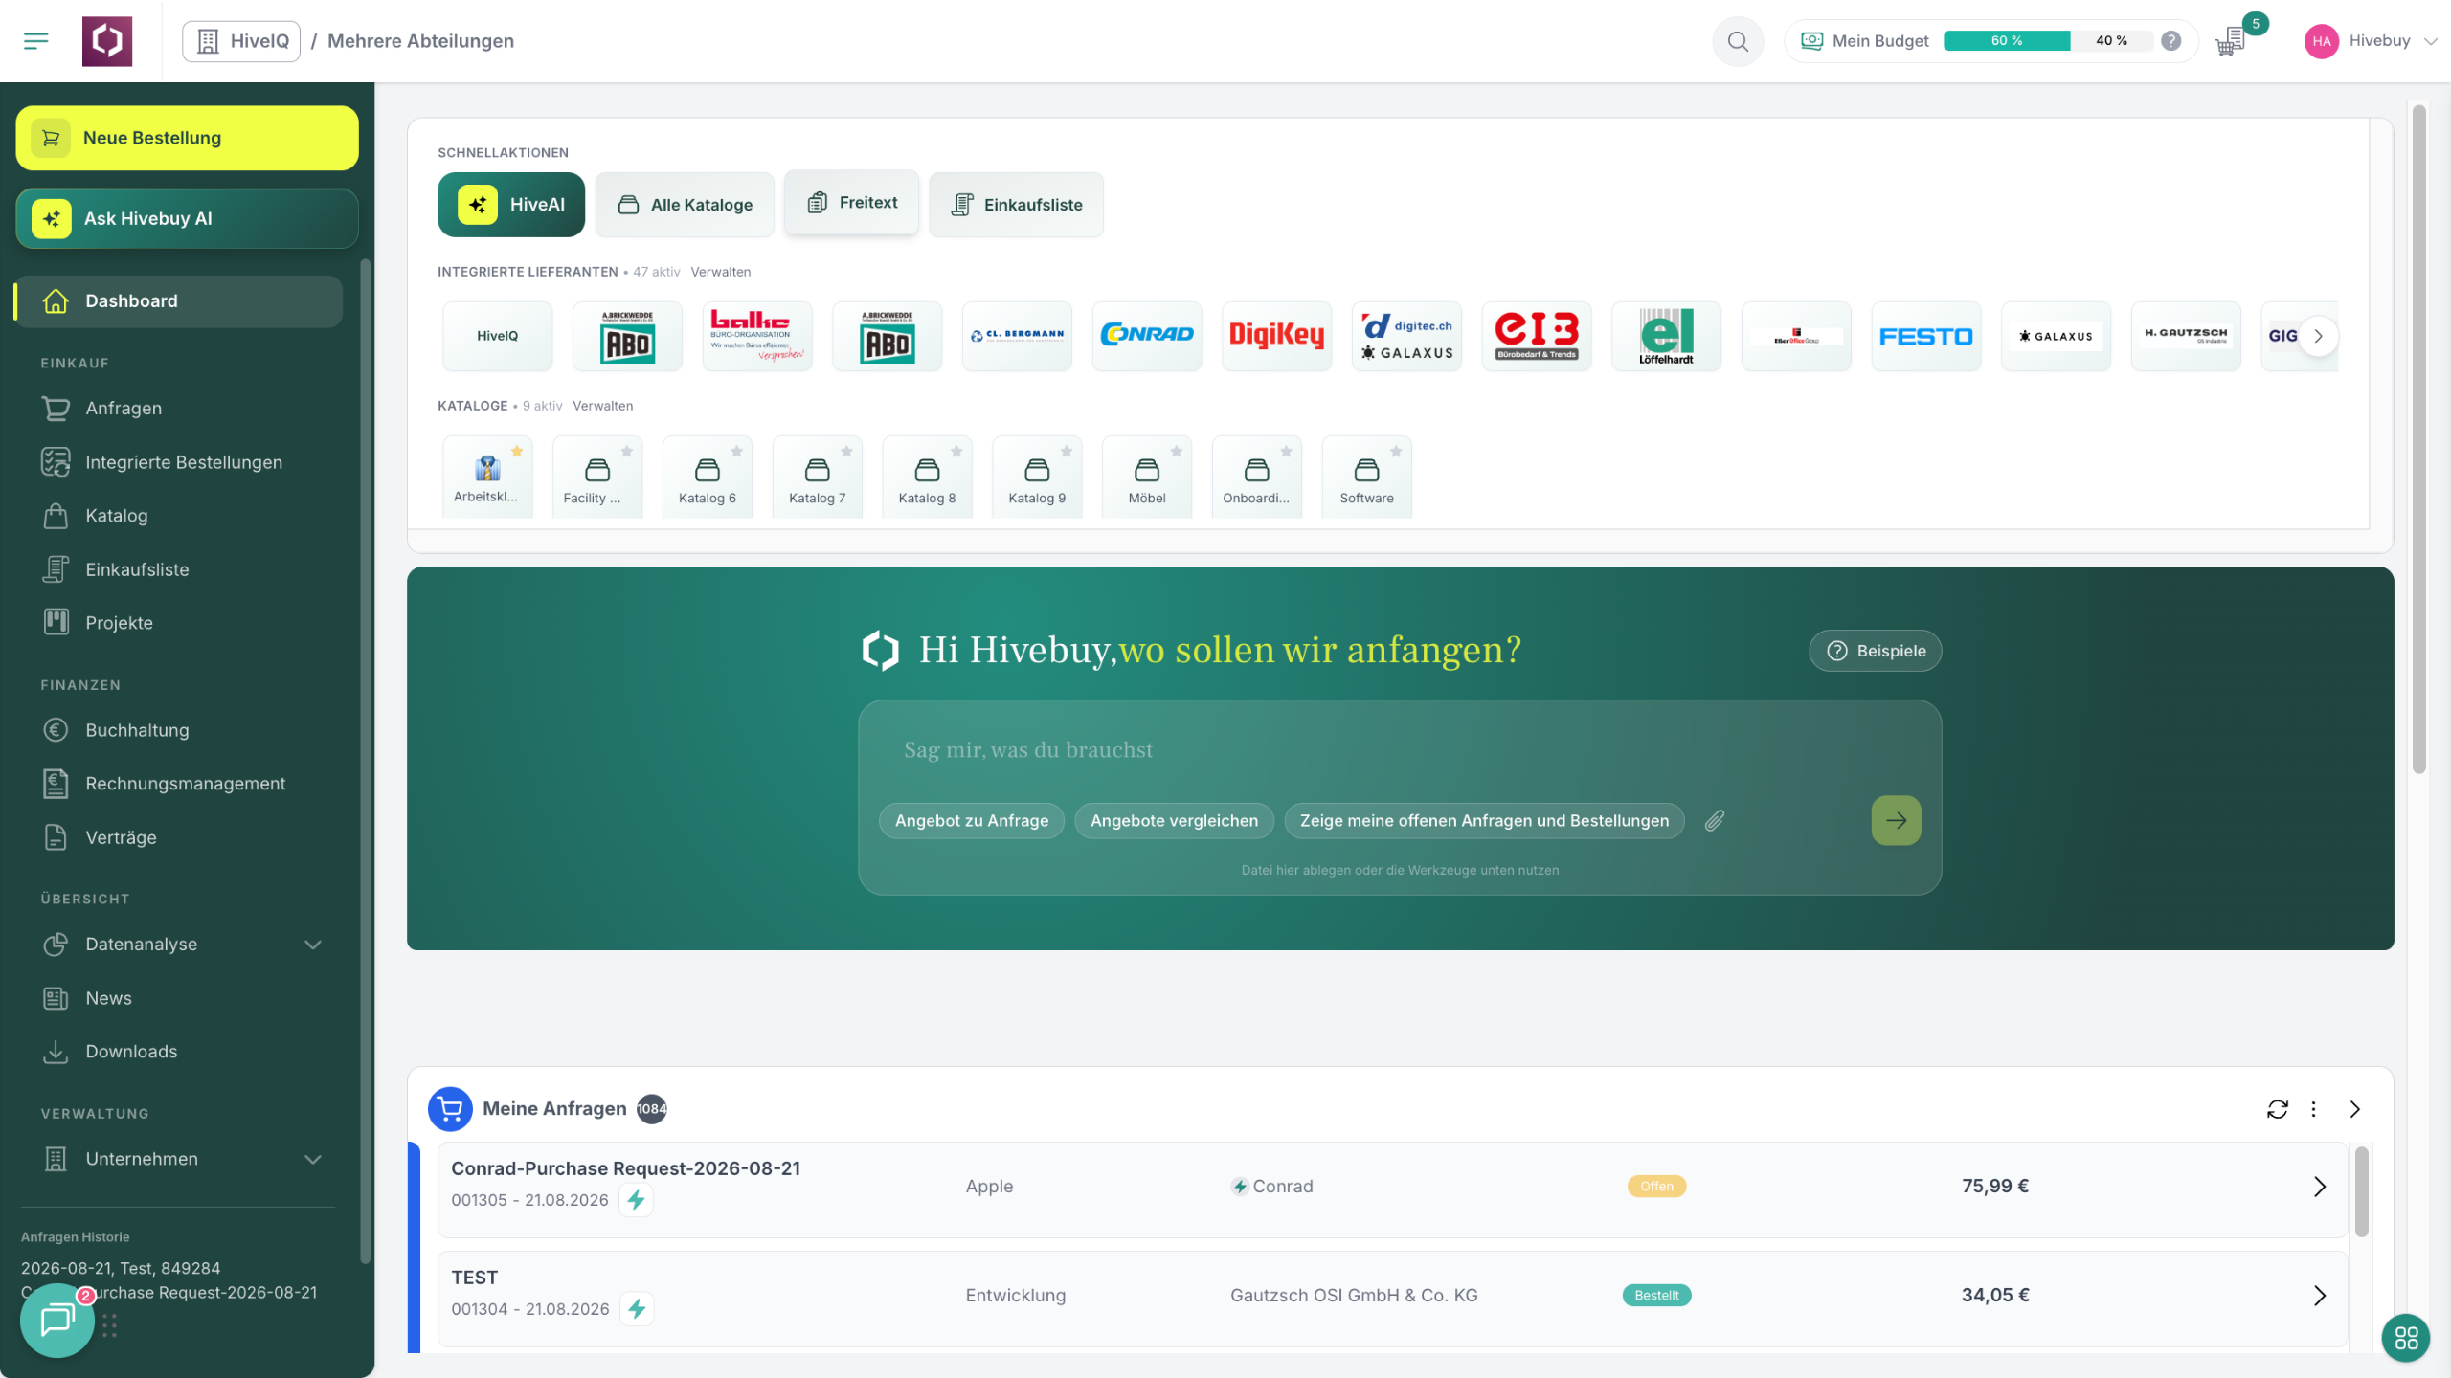Click Verwalten next to Integrierte Lieferanten
Viewport: 2451px width, 1378px height.
721,272
